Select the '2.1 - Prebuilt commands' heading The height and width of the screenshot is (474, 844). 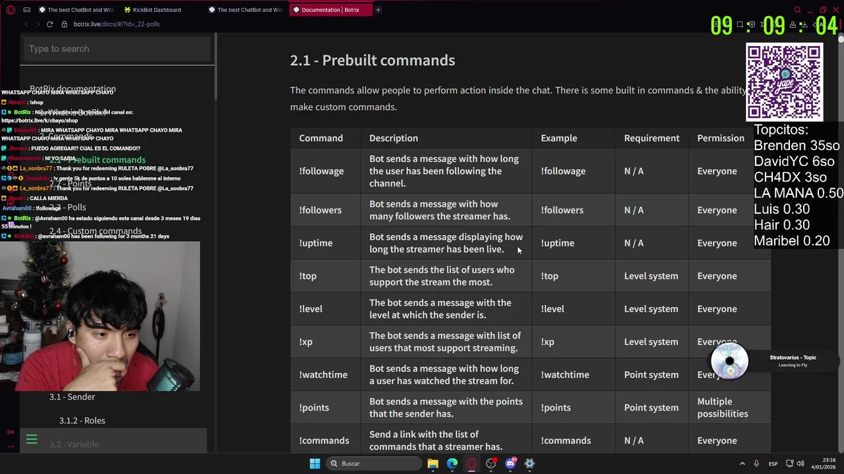[x=373, y=60]
